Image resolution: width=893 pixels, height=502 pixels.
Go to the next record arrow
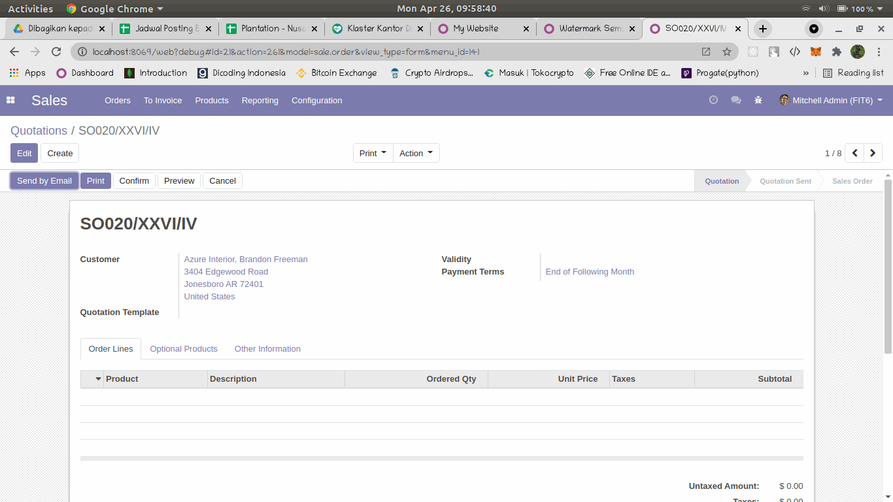pyautogui.click(x=873, y=153)
